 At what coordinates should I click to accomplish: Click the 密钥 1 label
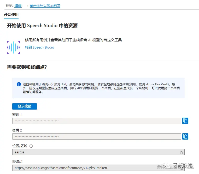[x=17, y=115]
